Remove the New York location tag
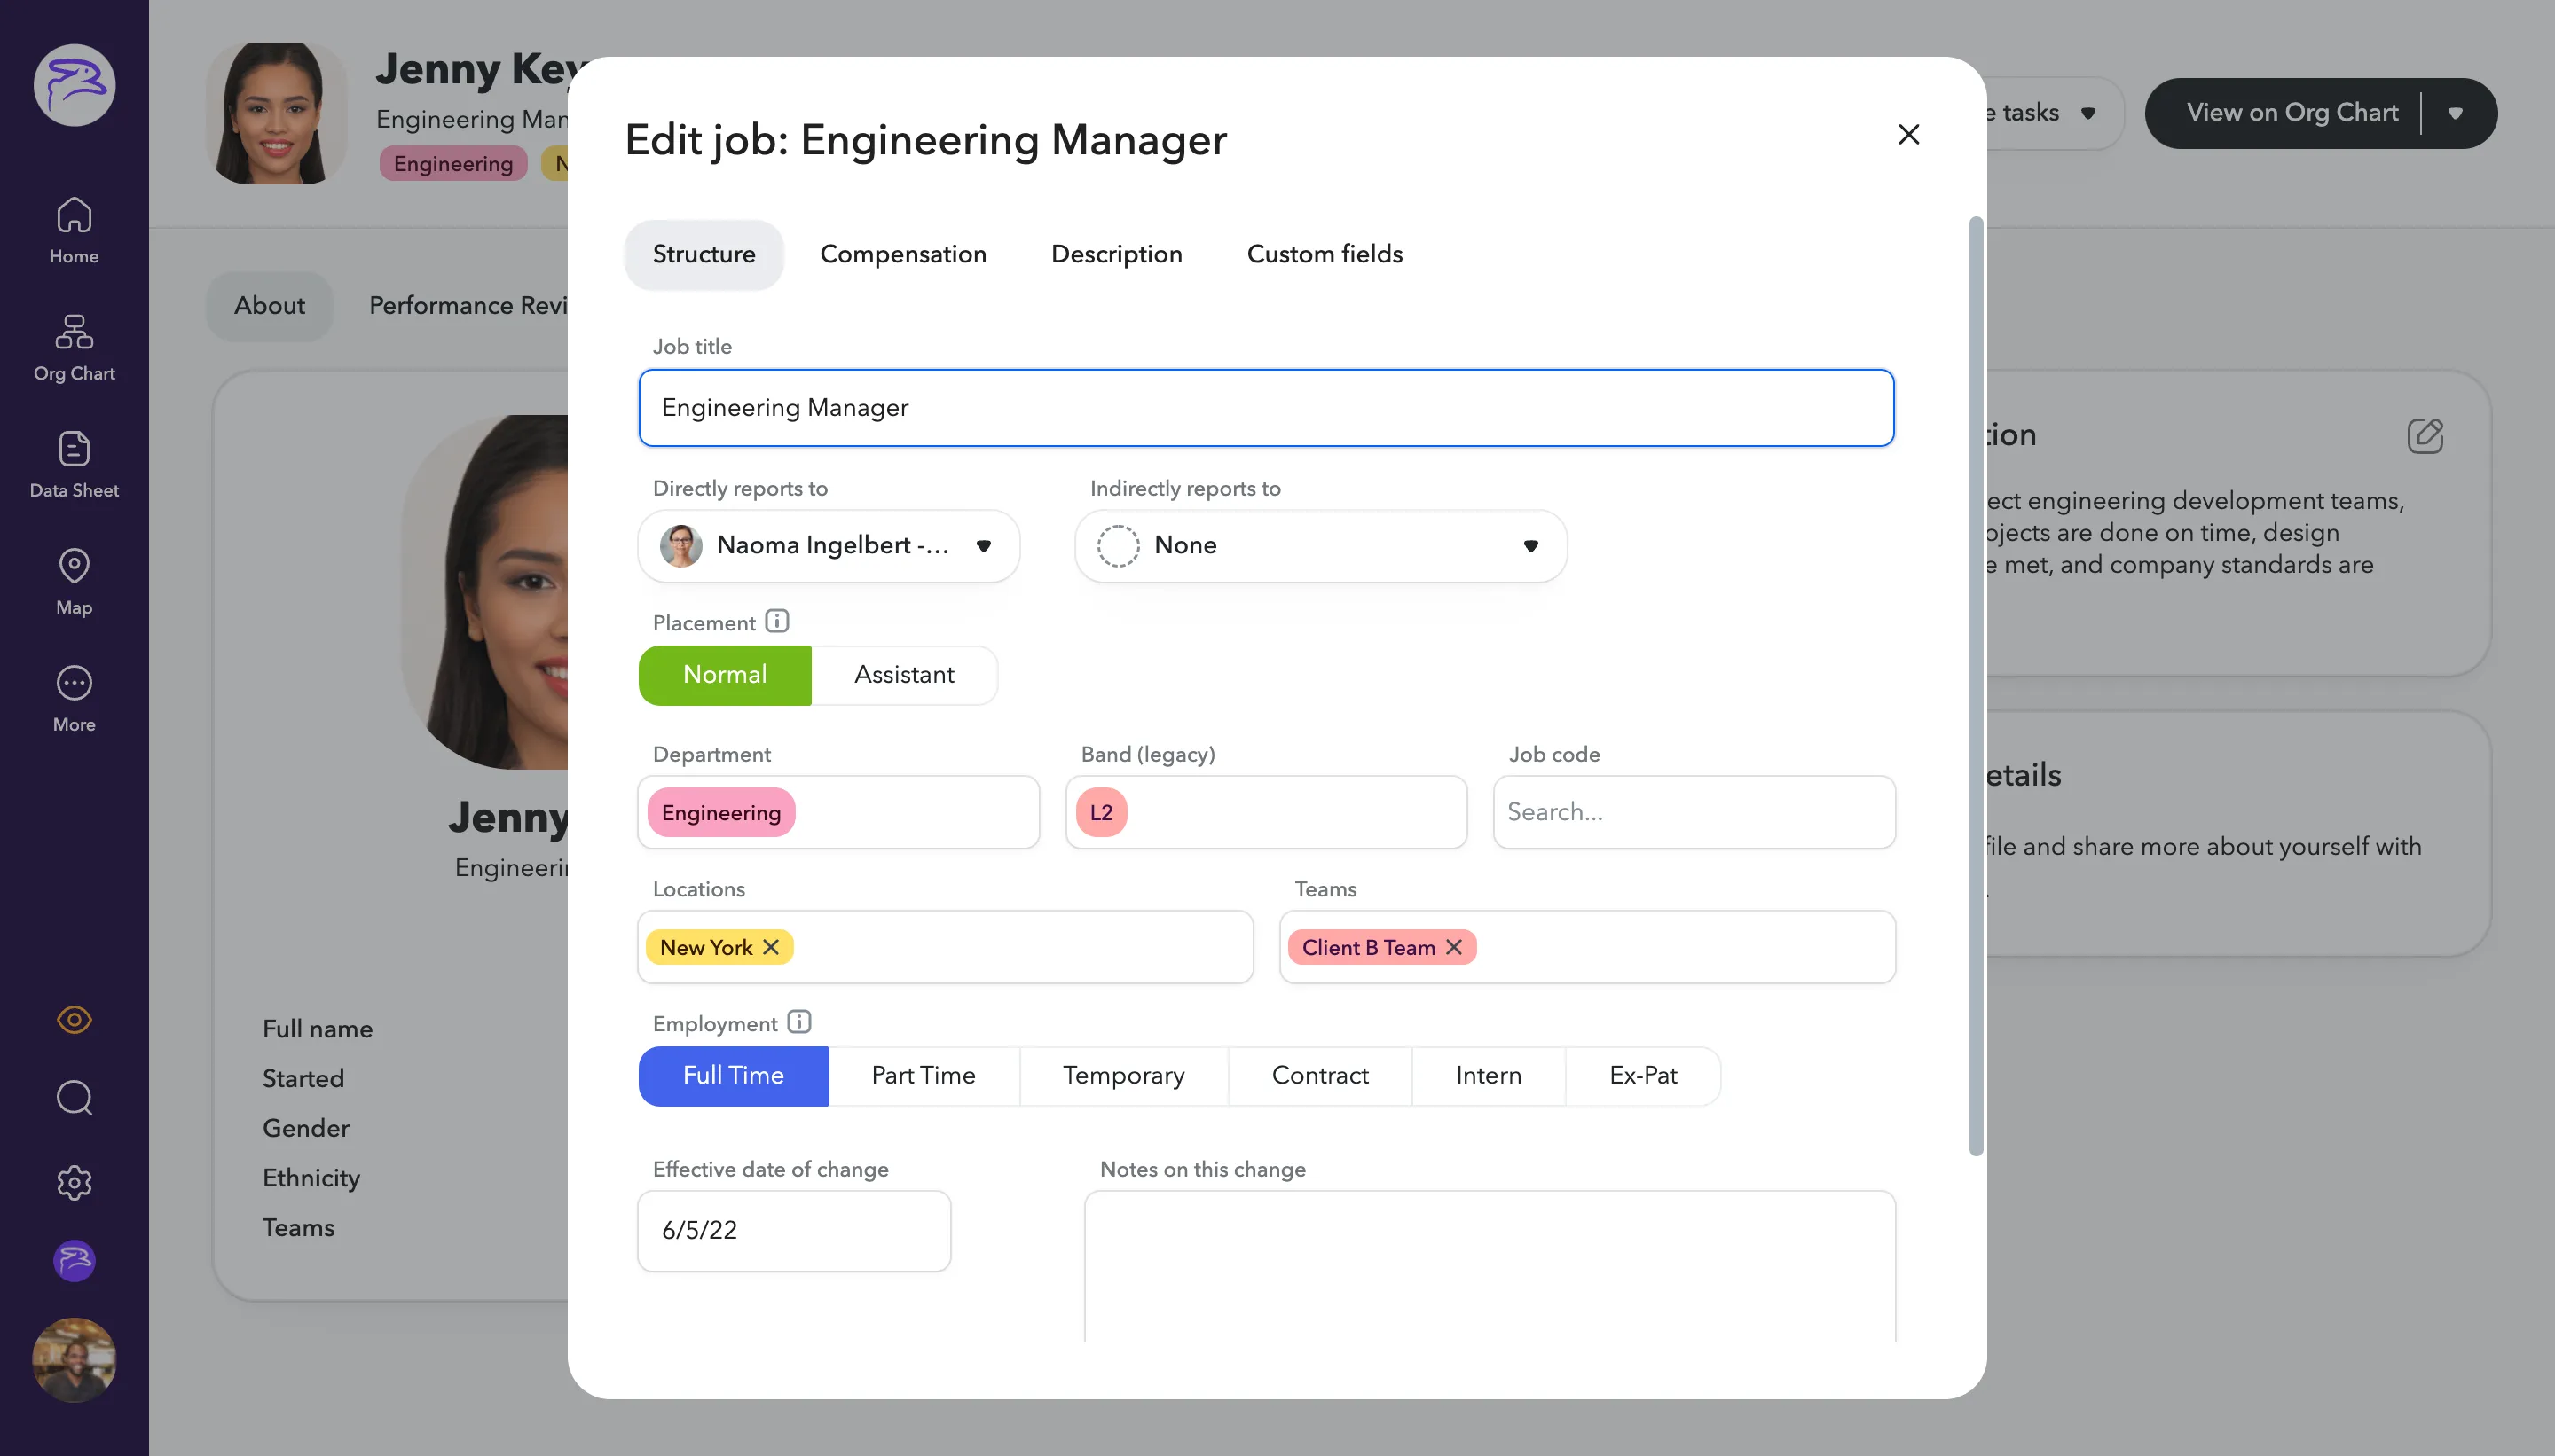The width and height of the screenshot is (2555, 1456). tap(770, 946)
